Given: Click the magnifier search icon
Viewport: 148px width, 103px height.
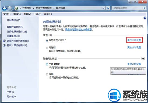Looking at the screenshot, I should [x=145, y=8].
